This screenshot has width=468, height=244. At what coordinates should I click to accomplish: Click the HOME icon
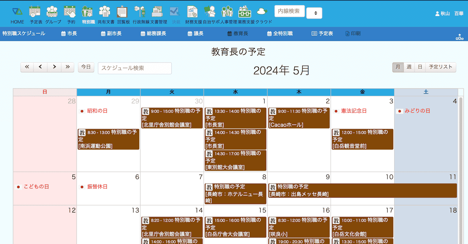(x=17, y=12)
